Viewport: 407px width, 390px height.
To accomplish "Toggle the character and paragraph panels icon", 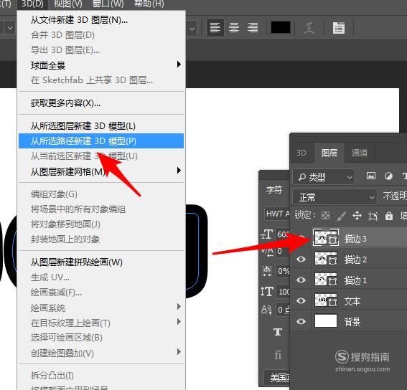I will tap(339, 28).
